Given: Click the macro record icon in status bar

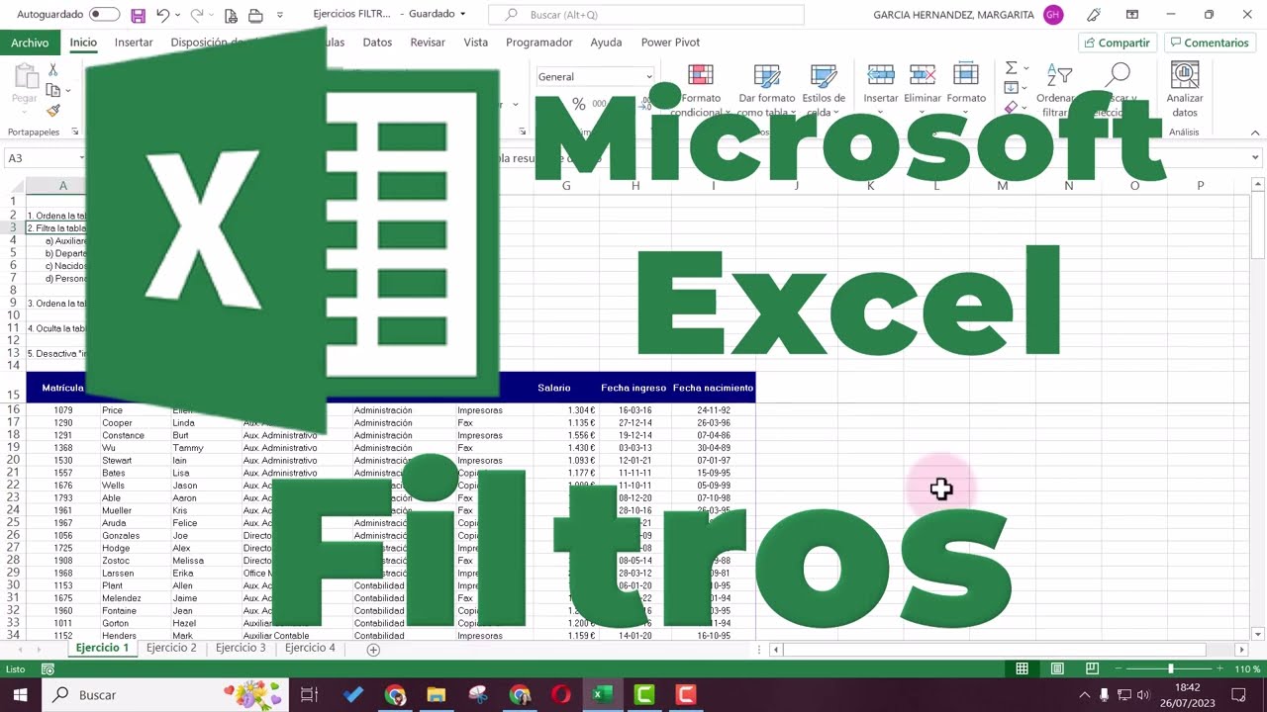Looking at the screenshot, I should tap(48, 669).
